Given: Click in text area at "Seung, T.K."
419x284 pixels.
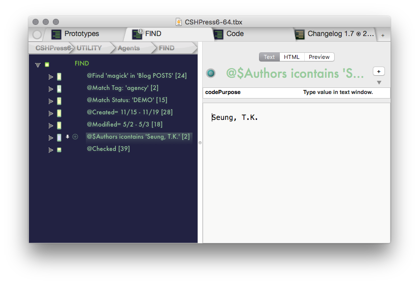Looking at the screenshot, I should click(x=235, y=117).
